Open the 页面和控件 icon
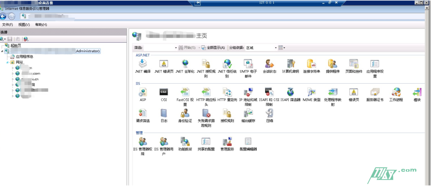 (x=354, y=64)
